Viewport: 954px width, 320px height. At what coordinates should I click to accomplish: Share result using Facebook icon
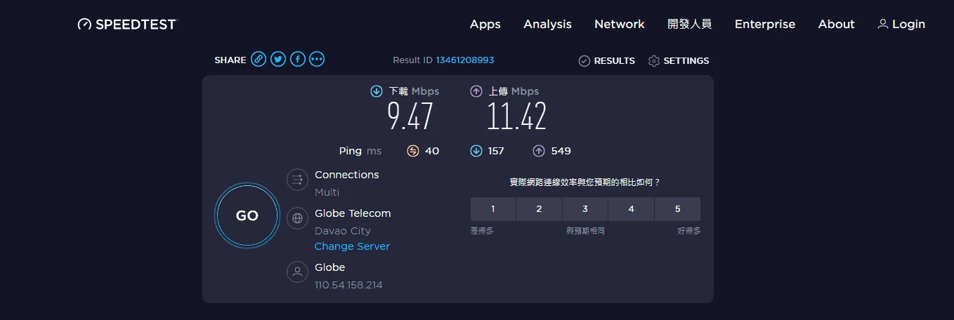(x=298, y=60)
